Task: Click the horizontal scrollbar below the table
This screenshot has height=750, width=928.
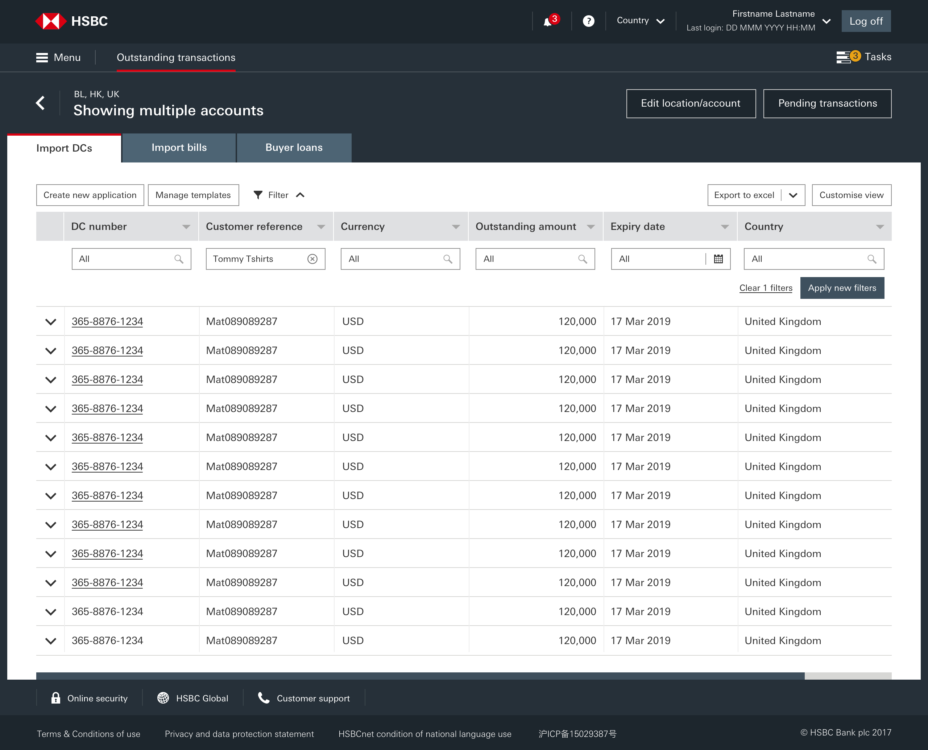Action: pyautogui.click(x=420, y=676)
